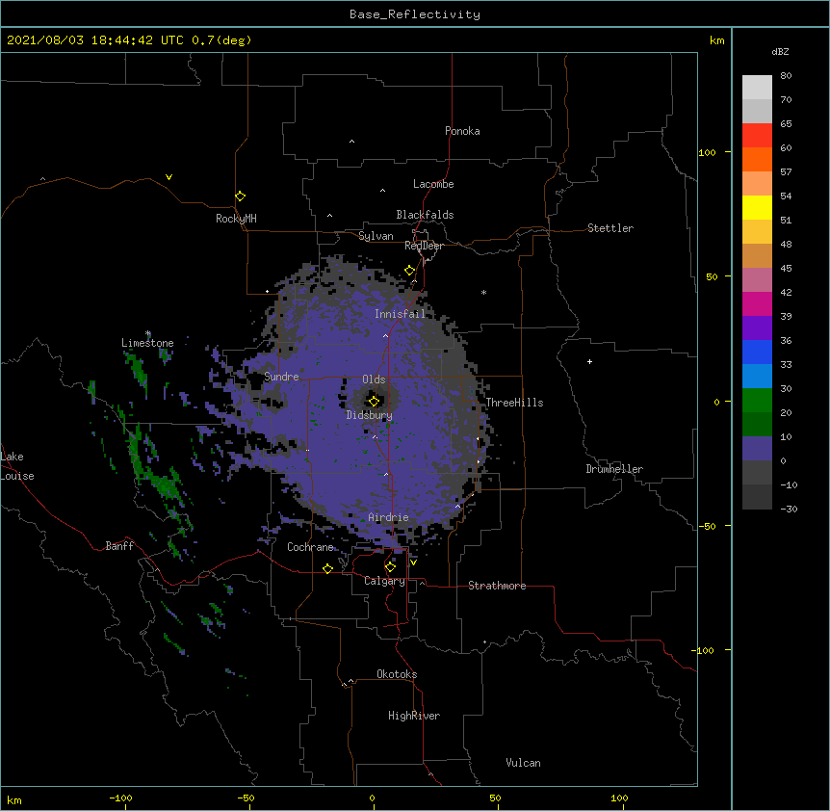Click the km unit label at bottom left

coord(14,799)
